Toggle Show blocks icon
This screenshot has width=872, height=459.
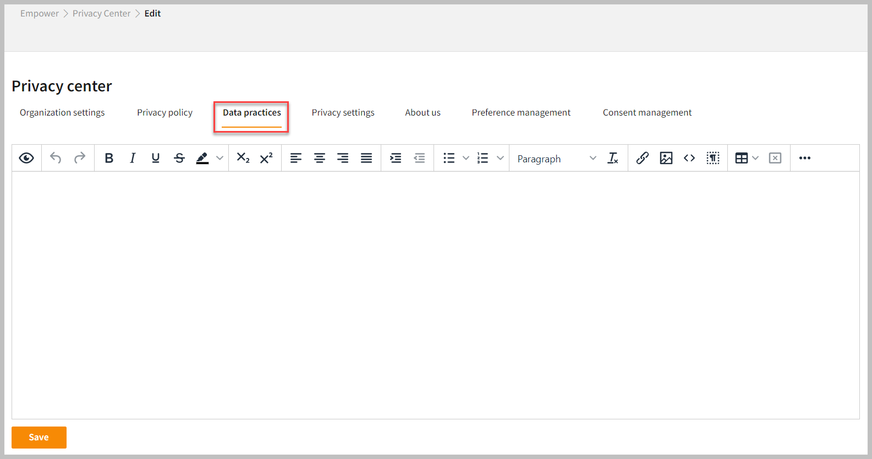(713, 159)
